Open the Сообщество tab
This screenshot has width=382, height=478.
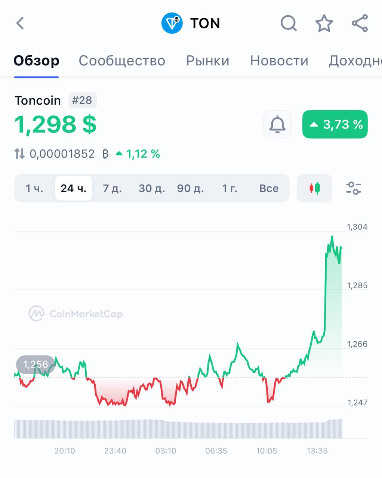(122, 60)
